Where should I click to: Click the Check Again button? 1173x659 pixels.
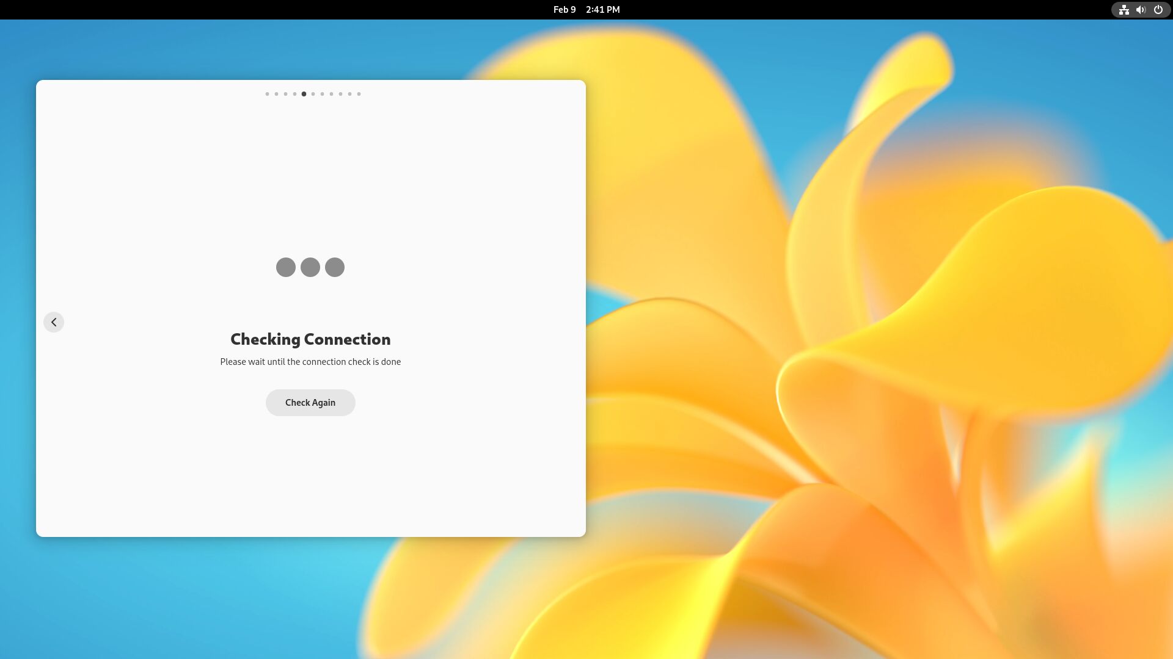coord(310,403)
